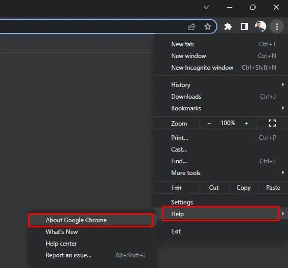Viewport: 288px width, 268px height.
Task: Click the three-dot Chrome menu button
Action: [x=277, y=26]
